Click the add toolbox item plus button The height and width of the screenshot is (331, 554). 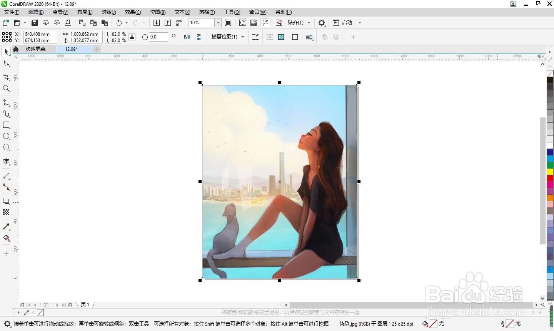[6, 254]
